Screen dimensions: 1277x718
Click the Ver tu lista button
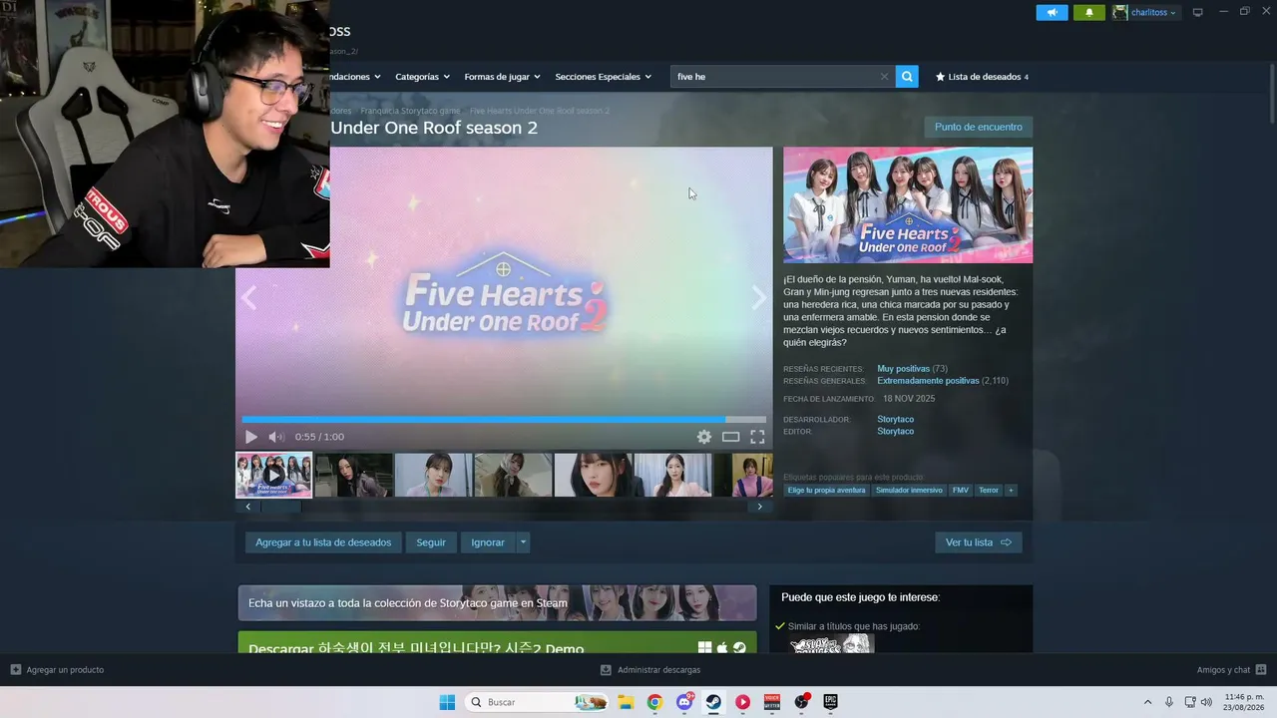[979, 542]
